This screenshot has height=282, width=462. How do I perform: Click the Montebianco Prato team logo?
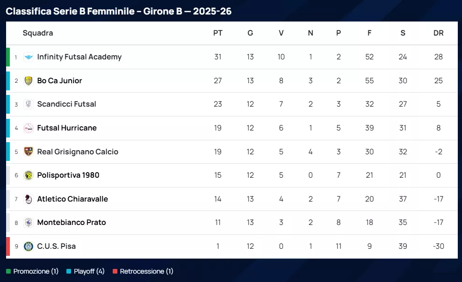29,223
